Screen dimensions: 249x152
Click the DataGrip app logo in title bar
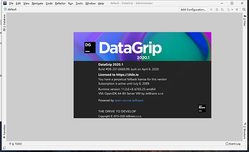pos(5,3)
